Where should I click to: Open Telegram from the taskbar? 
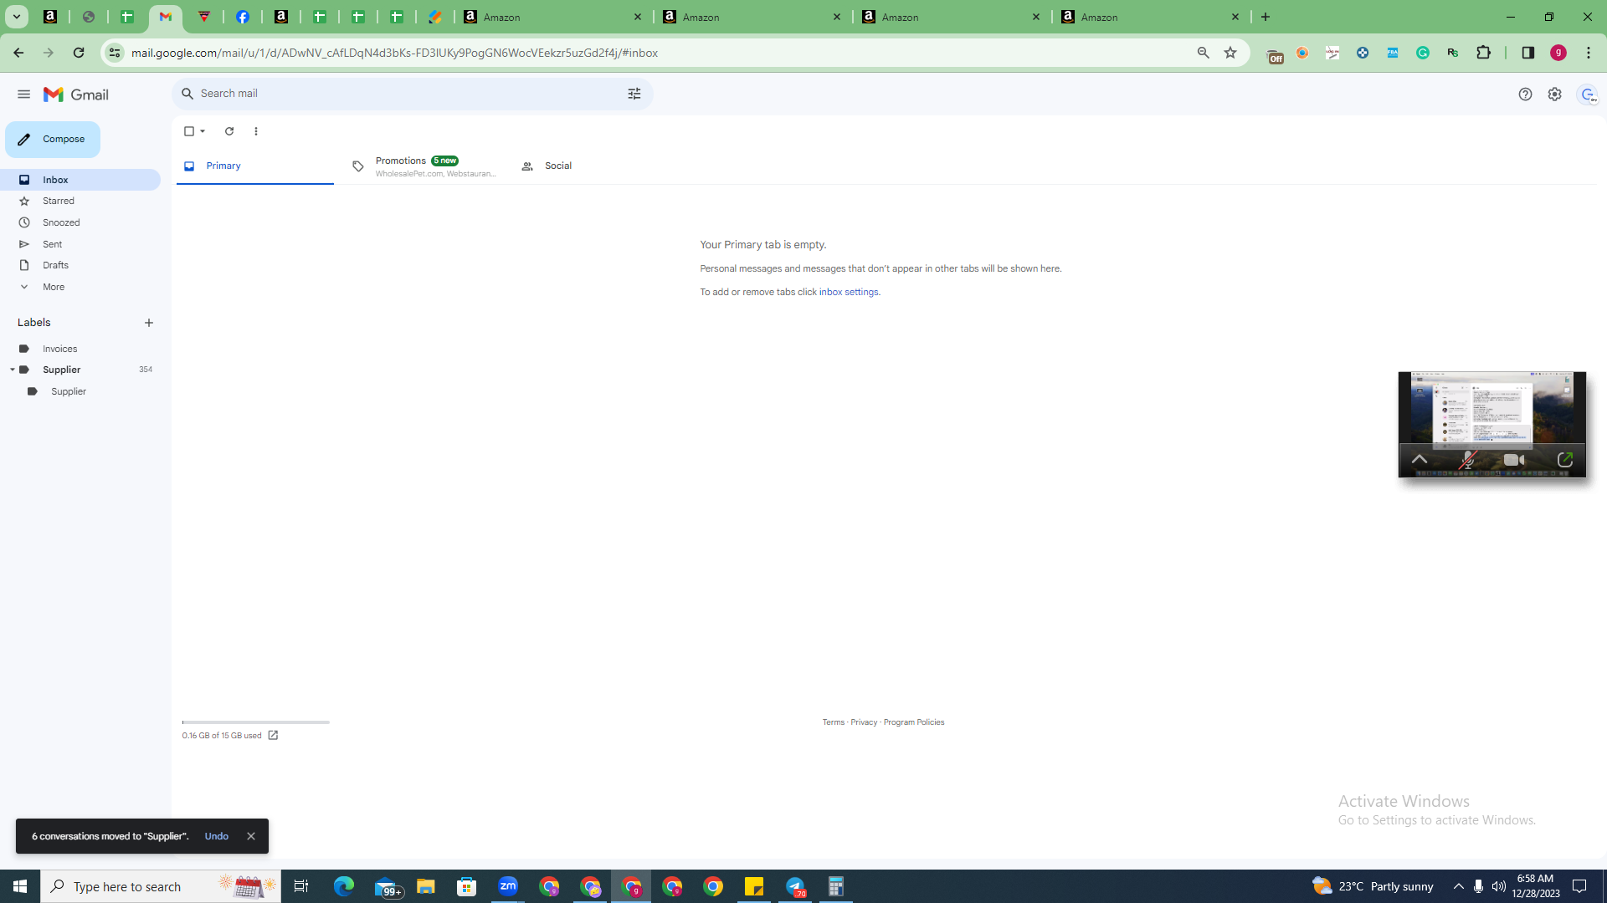point(795,886)
